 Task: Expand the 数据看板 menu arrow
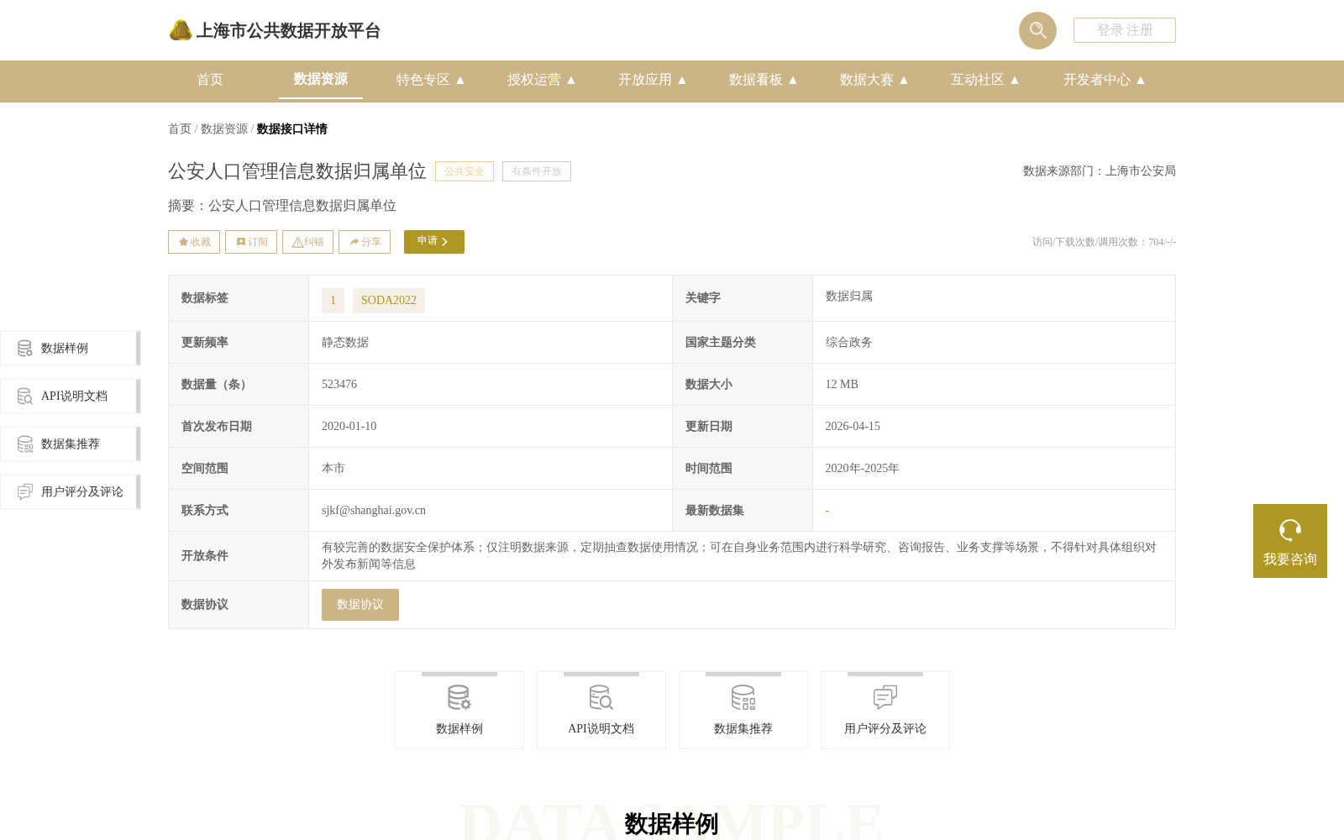[x=793, y=80]
